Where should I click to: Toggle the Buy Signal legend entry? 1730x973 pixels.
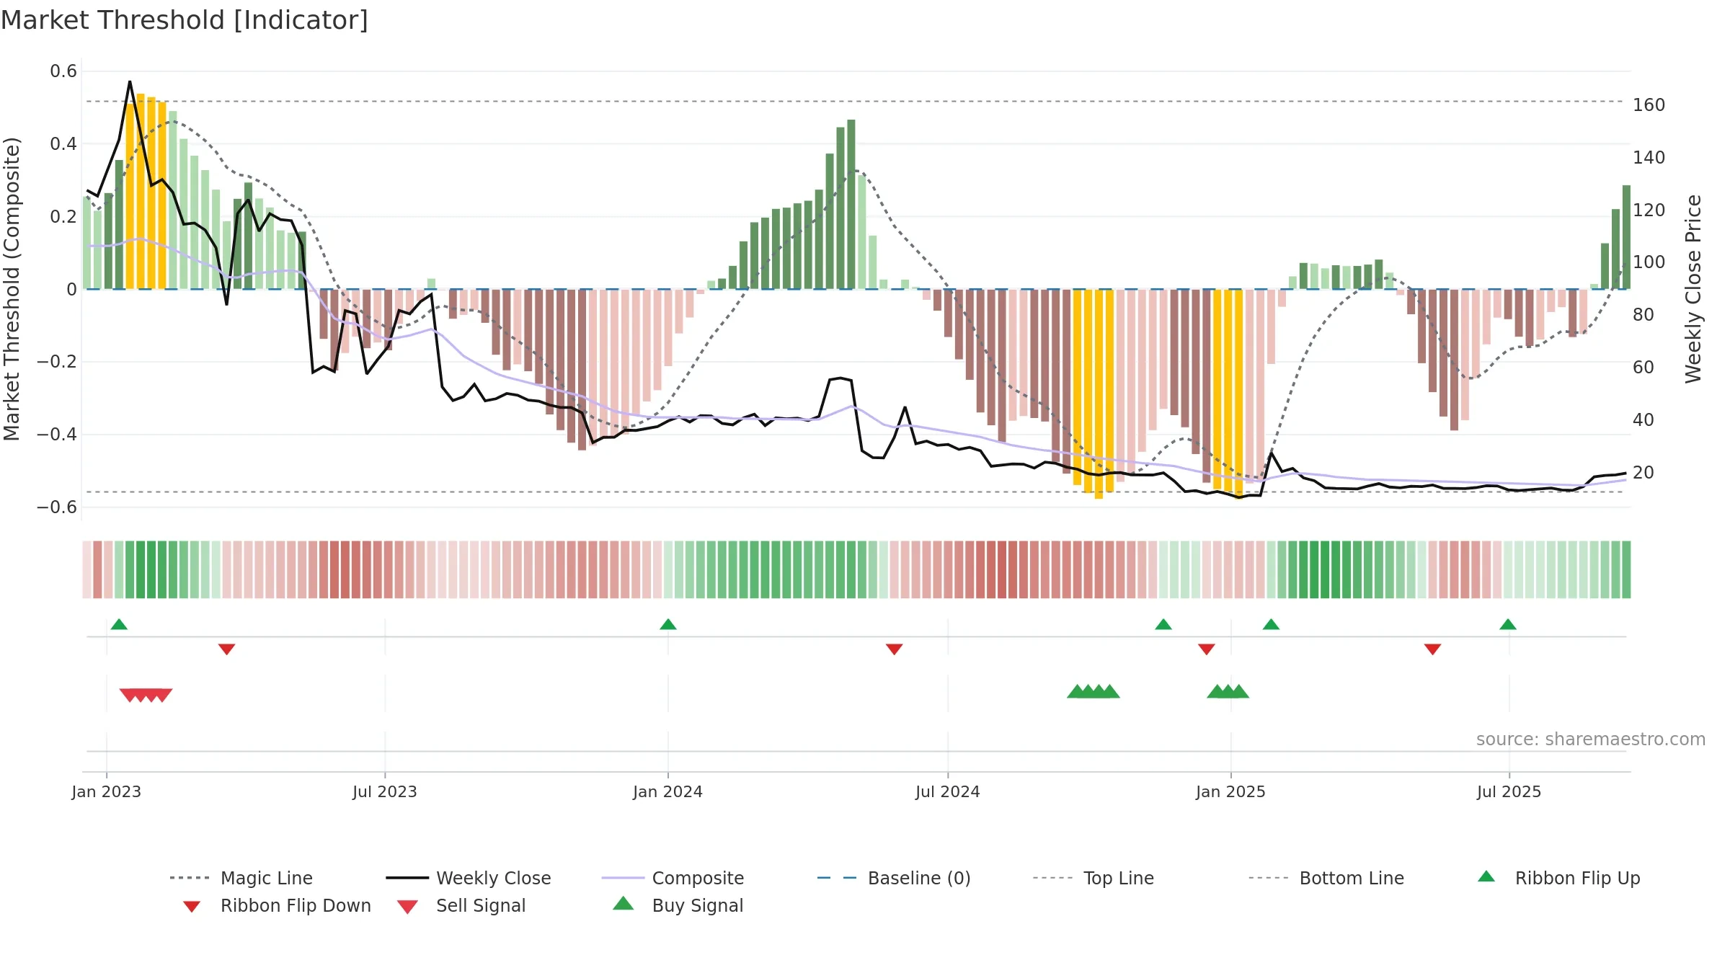click(x=678, y=905)
